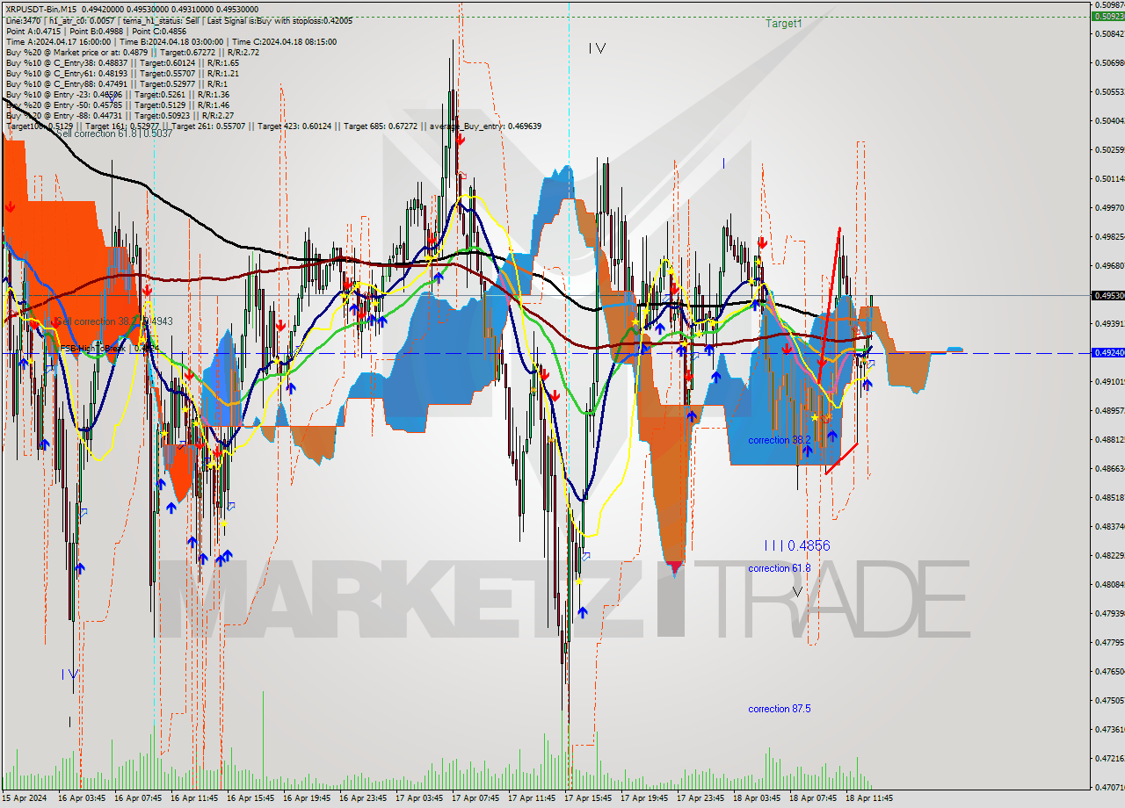Screen dimensions: 1125x808
Task: Click the 'Buy %10 @ C_Entry88' line
Action: [x=117, y=83]
